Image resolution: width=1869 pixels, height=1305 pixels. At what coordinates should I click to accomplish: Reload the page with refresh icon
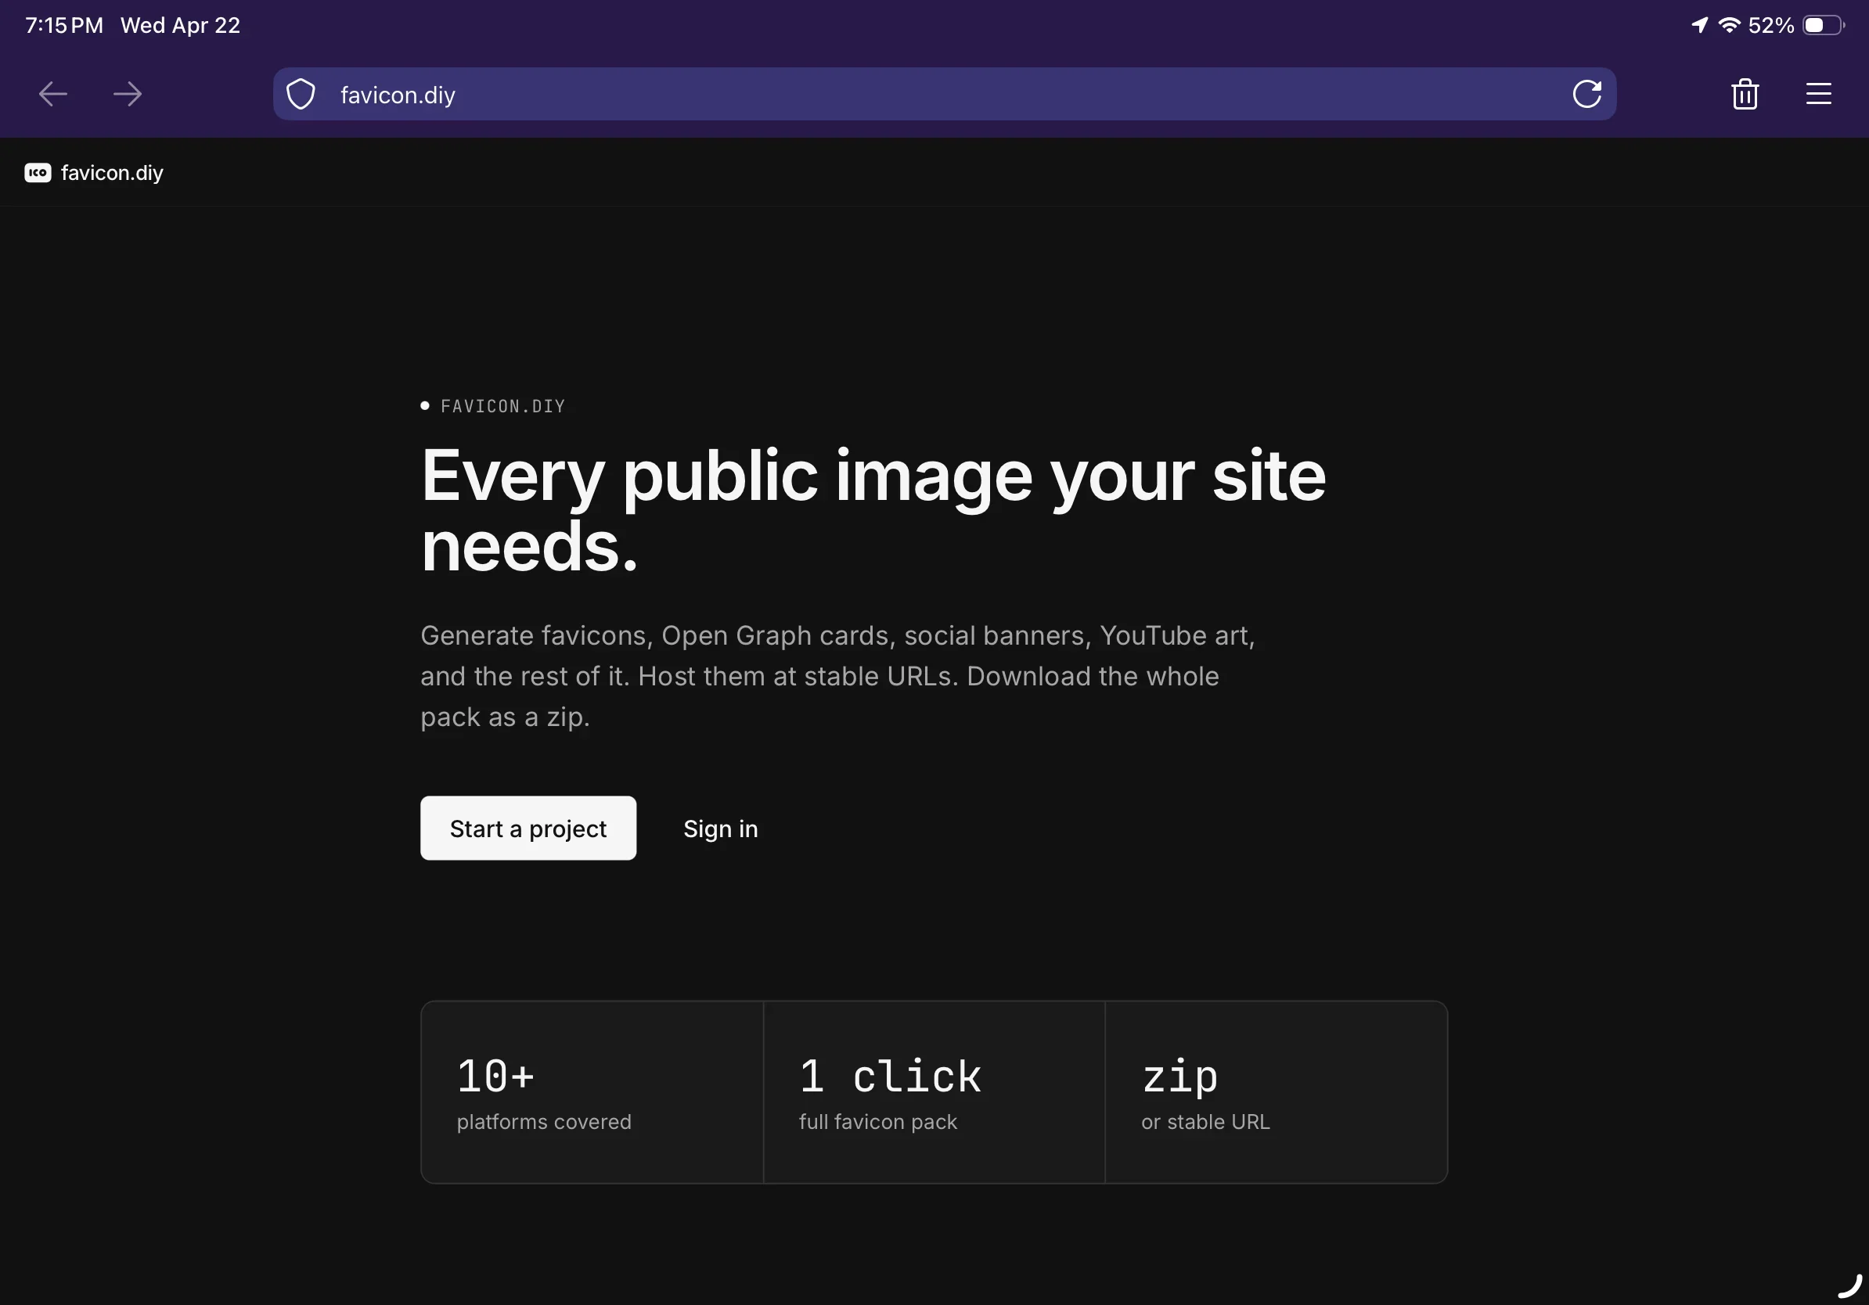click(1586, 95)
